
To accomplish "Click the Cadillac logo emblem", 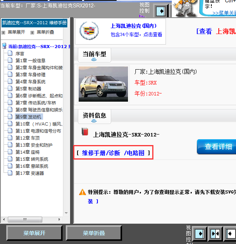I will point(89,30).
